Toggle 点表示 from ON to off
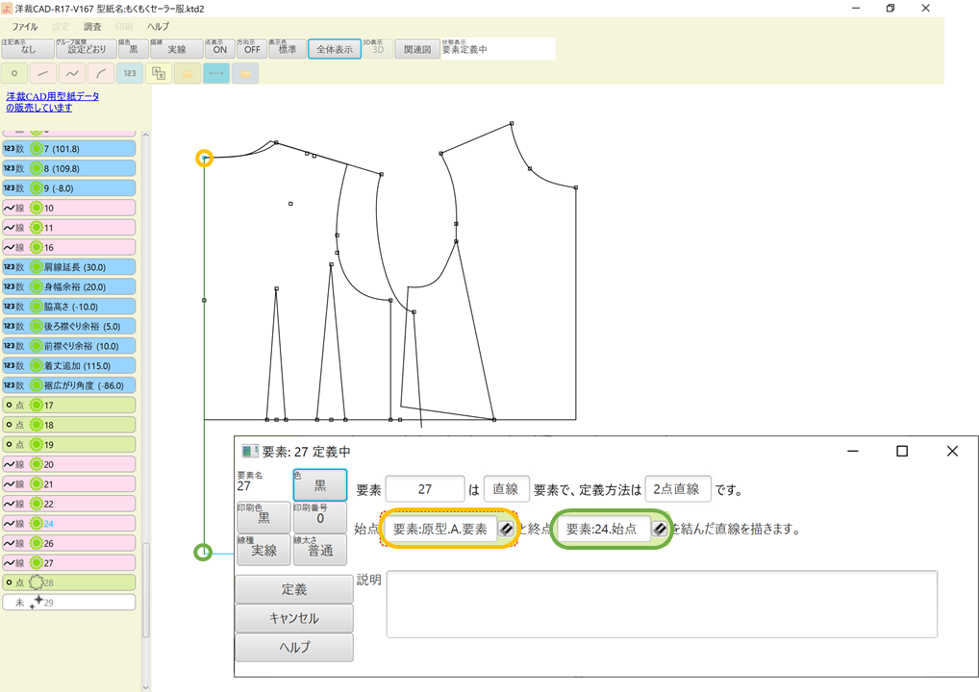 (x=219, y=48)
